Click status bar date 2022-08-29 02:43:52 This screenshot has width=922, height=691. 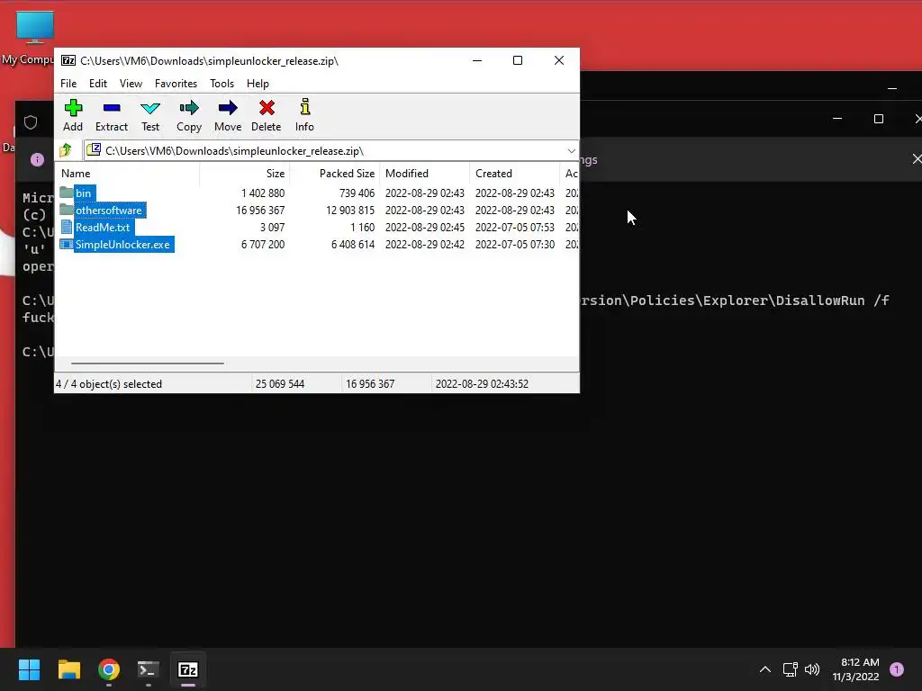click(482, 383)
